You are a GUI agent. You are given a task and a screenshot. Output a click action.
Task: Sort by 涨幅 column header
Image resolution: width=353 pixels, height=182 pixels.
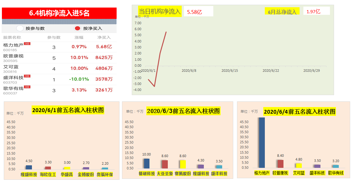pos(79,37)
